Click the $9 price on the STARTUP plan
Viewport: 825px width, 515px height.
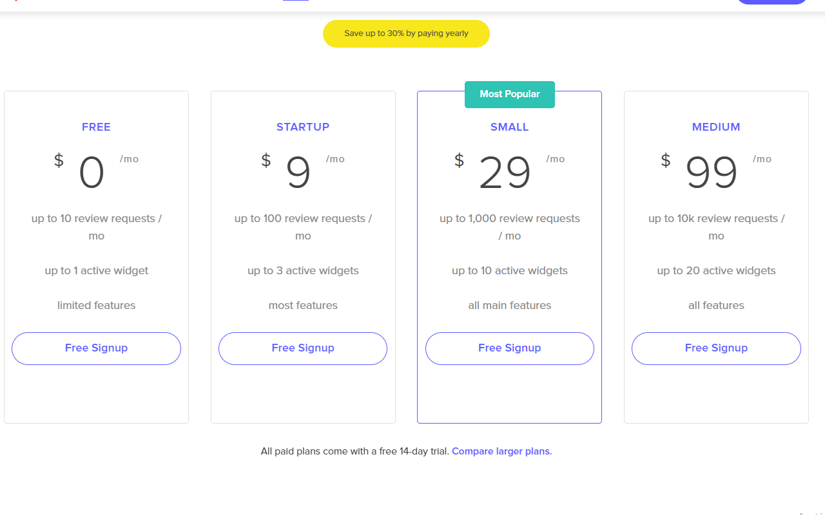[298, 171]
